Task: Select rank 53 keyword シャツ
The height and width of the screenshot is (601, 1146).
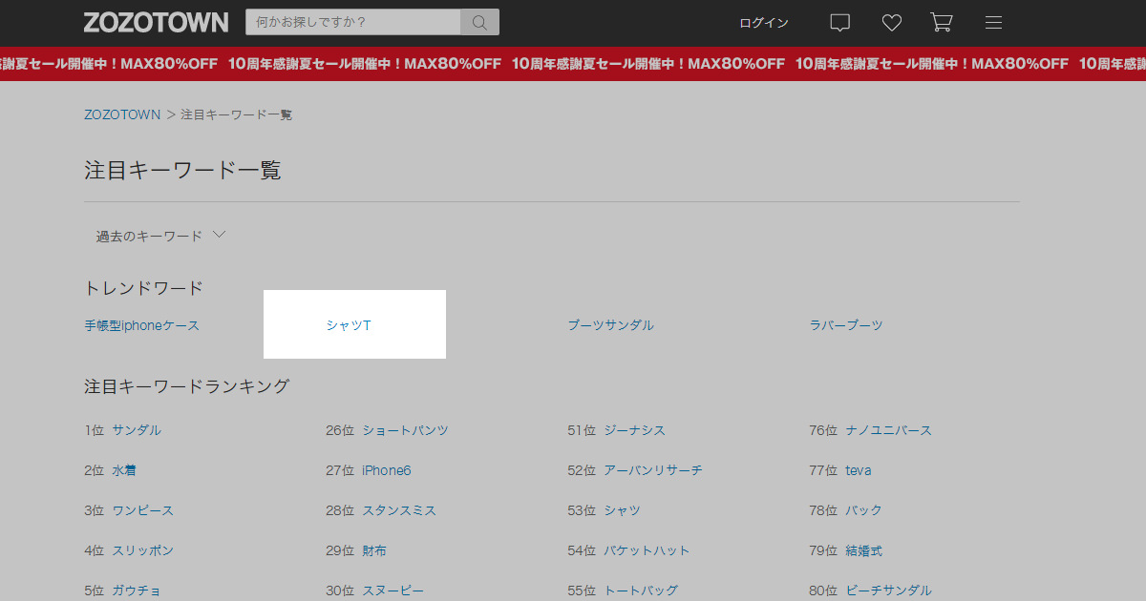Action: [x=622, y=510]
